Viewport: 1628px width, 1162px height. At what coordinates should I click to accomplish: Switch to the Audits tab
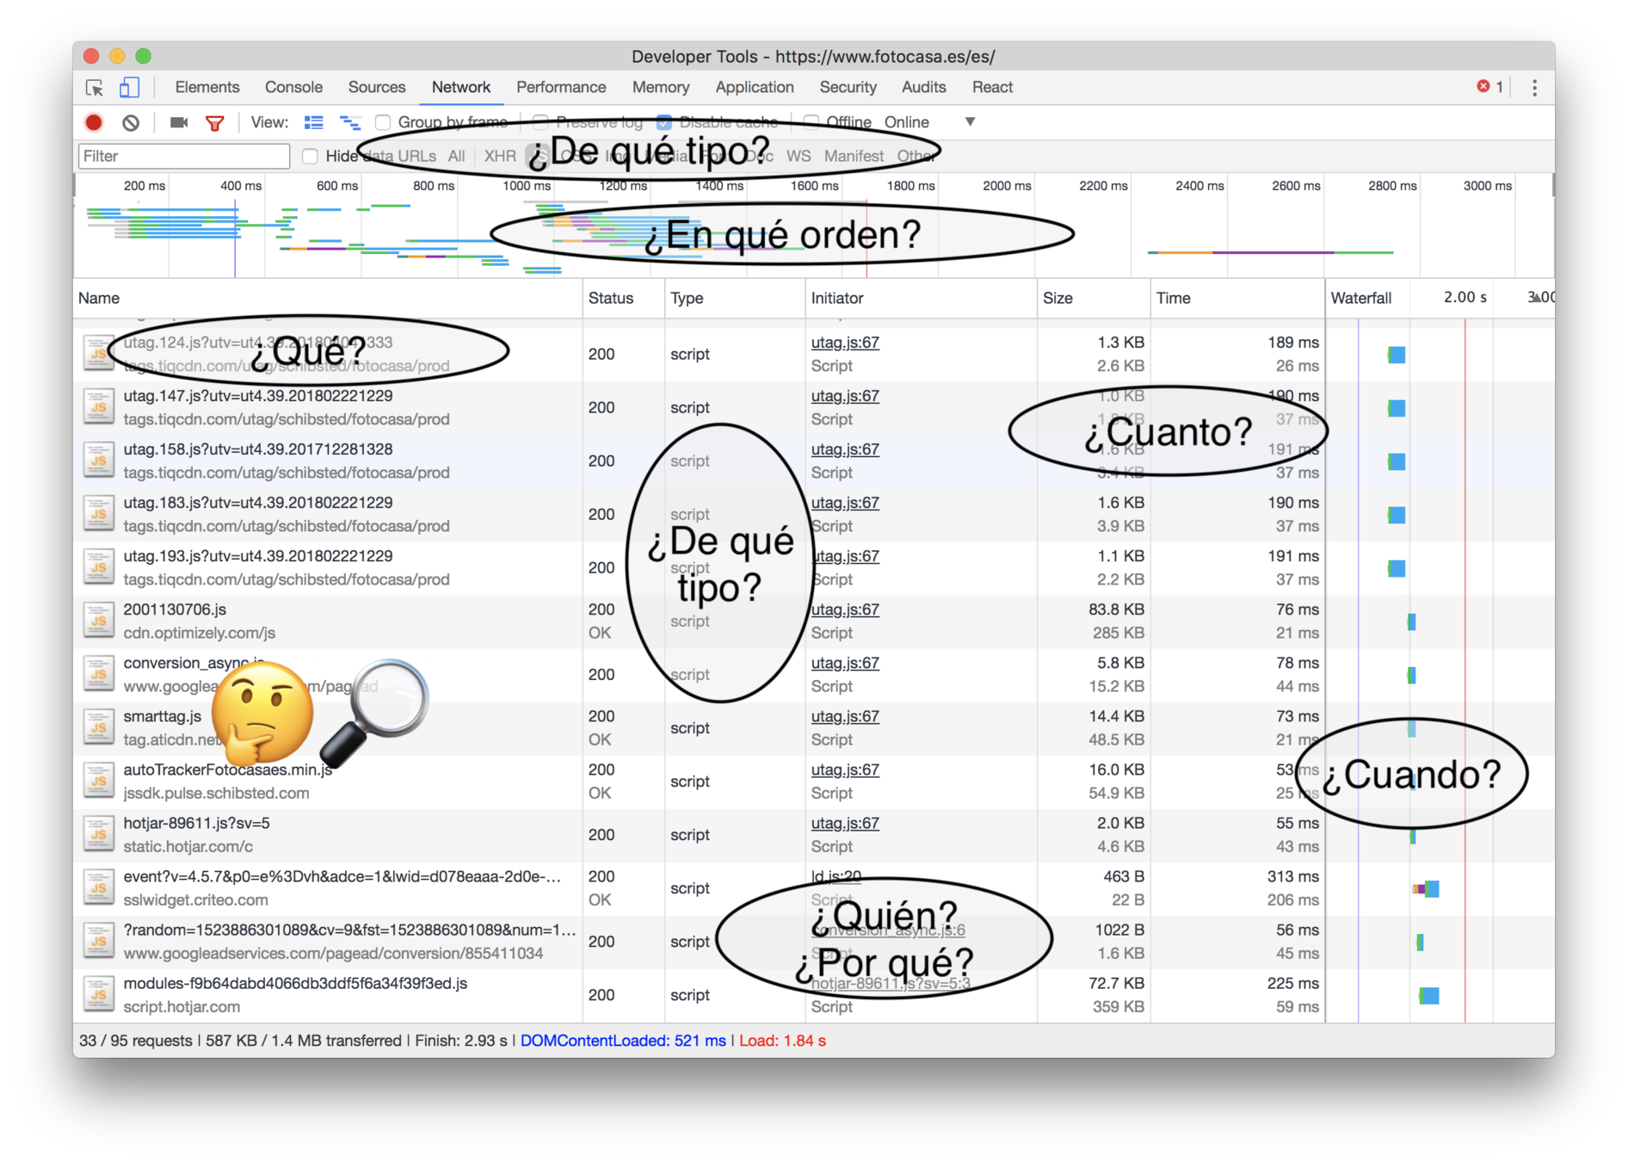tap(923, 87)
